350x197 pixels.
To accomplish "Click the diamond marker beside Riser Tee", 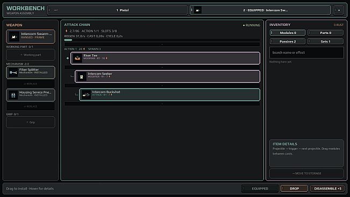I will pyautogui.click(x=68, y=58).
